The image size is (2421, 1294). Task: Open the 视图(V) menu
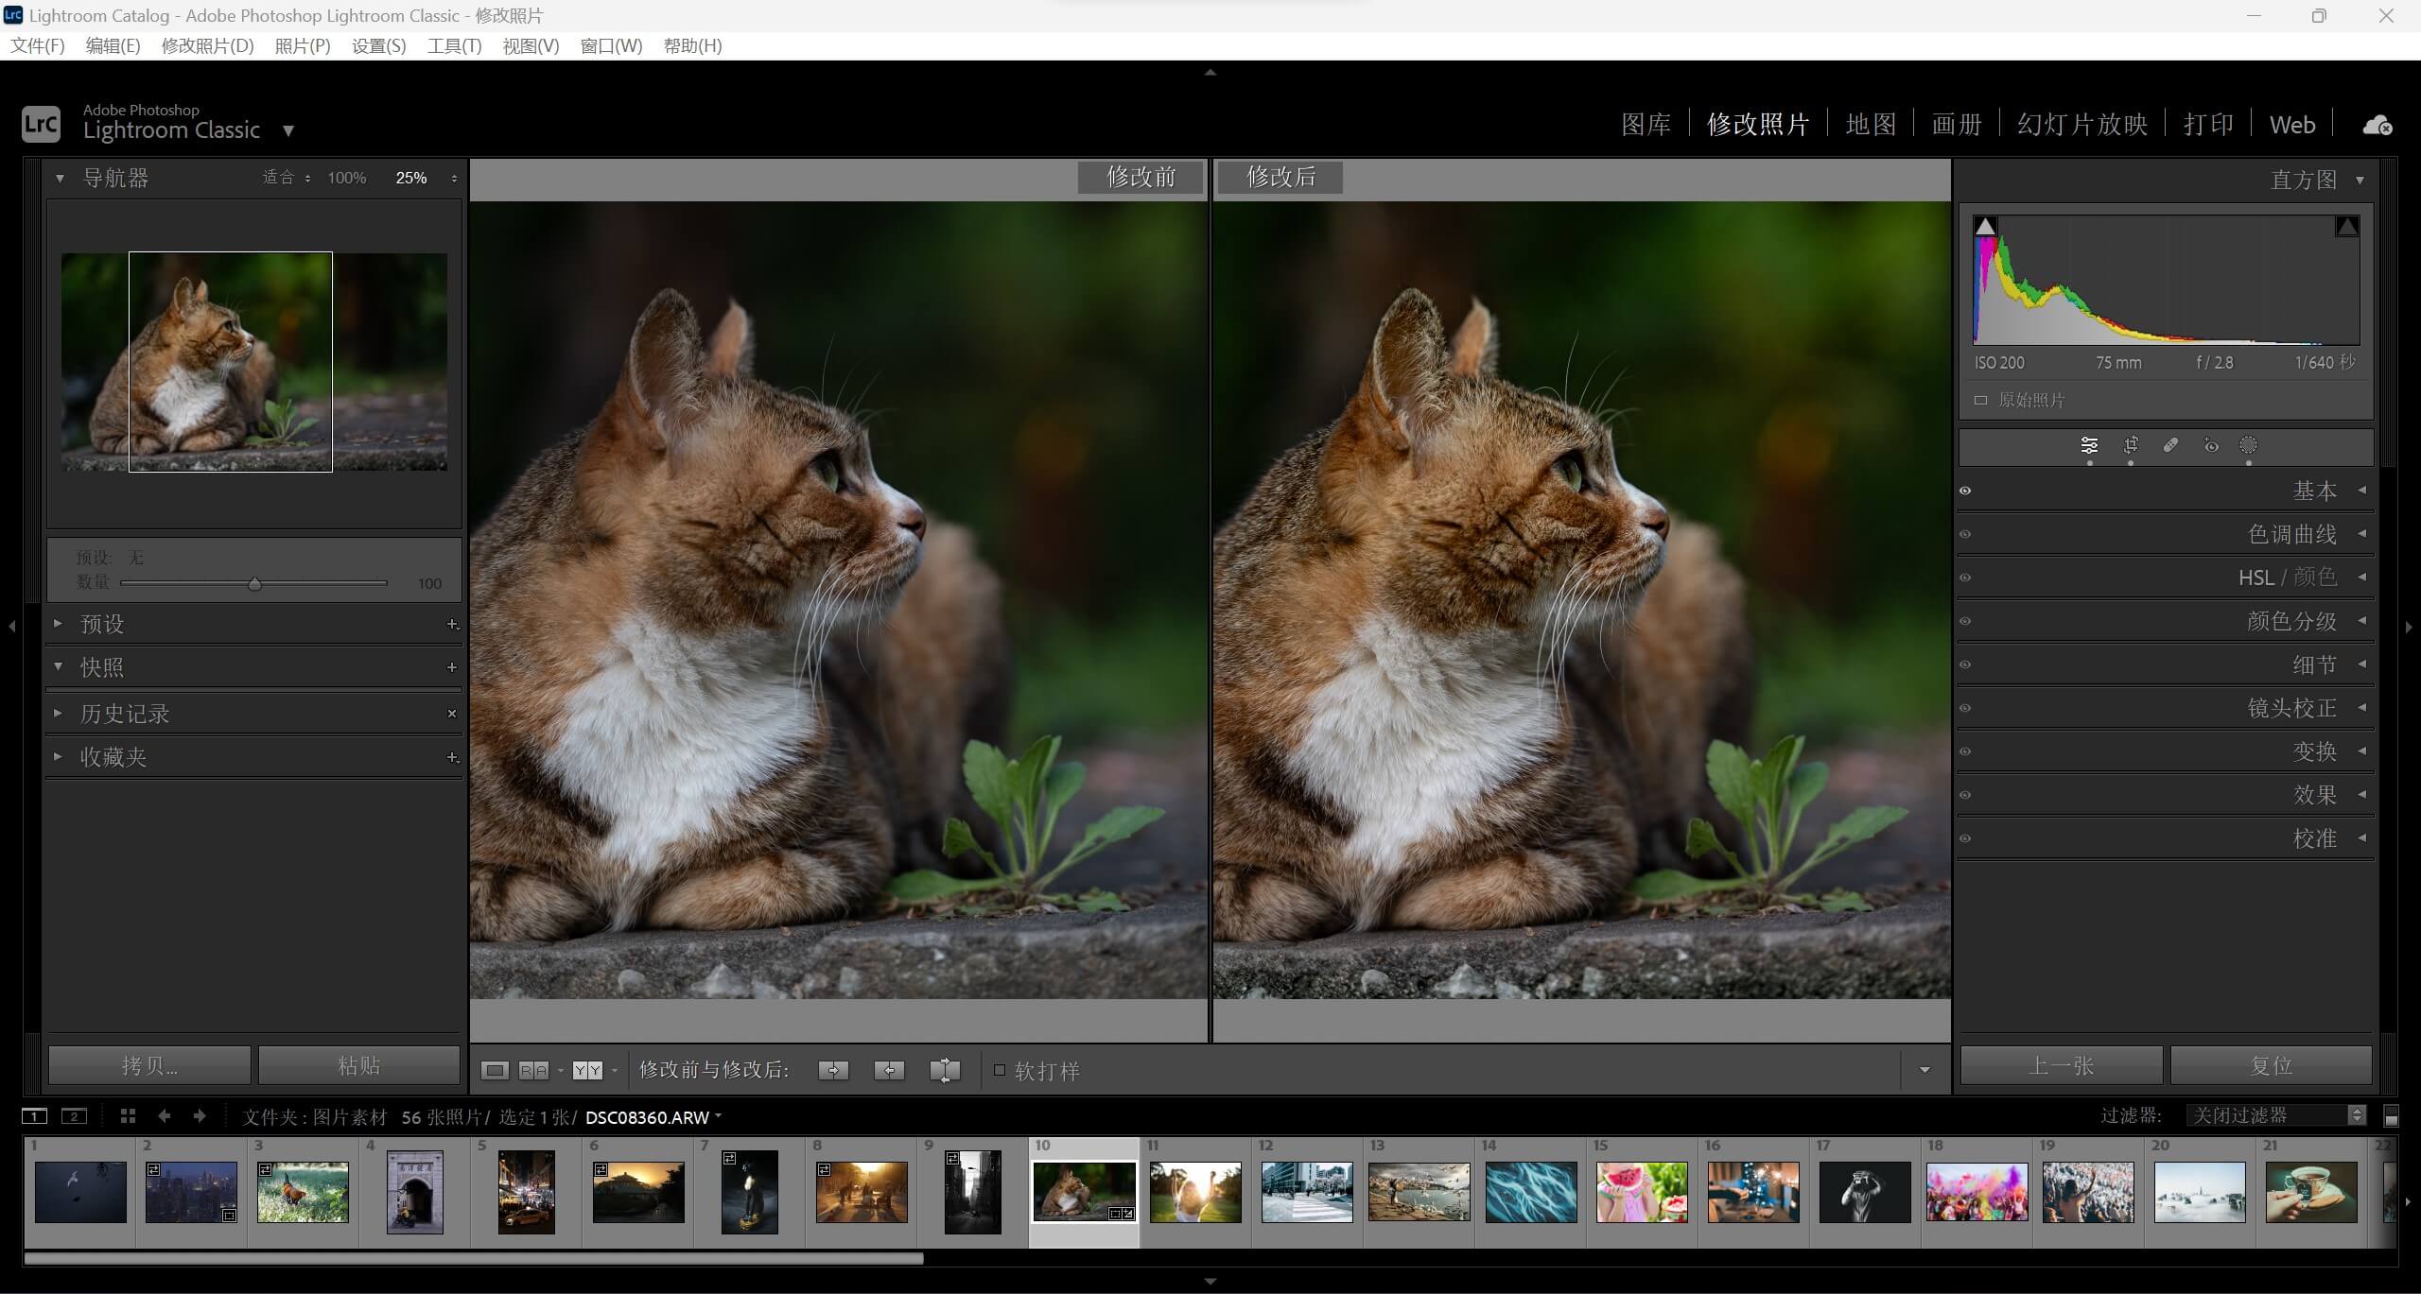tap(531, 45)
